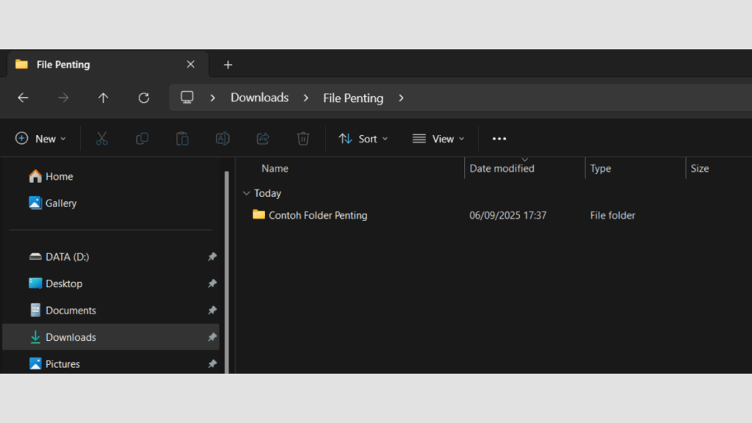Image resolution: width=752 pixels, height=423 pixels.
Task: Click the Up one level arrow
Action: (x=103, y=98)
